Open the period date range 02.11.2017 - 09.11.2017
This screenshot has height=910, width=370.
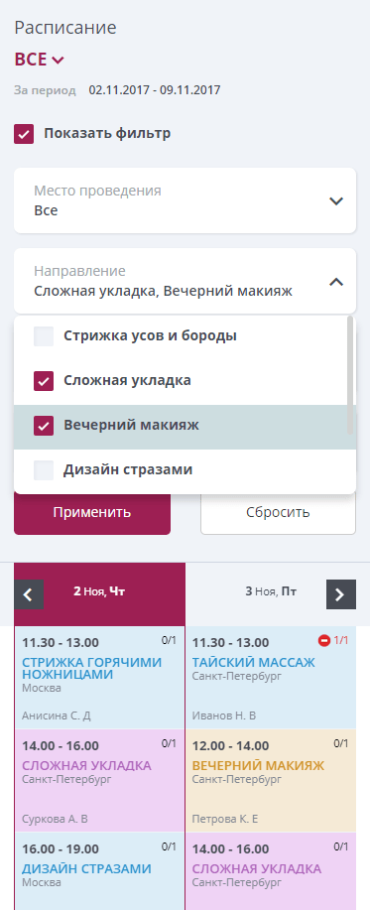pyautogui.click(x=155, y=90)
